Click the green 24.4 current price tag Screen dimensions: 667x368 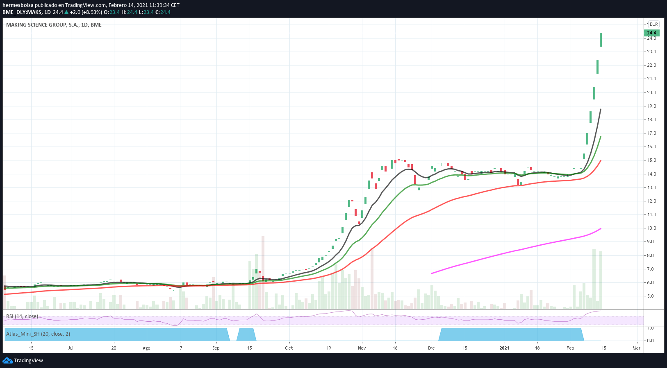pos(652,33)
